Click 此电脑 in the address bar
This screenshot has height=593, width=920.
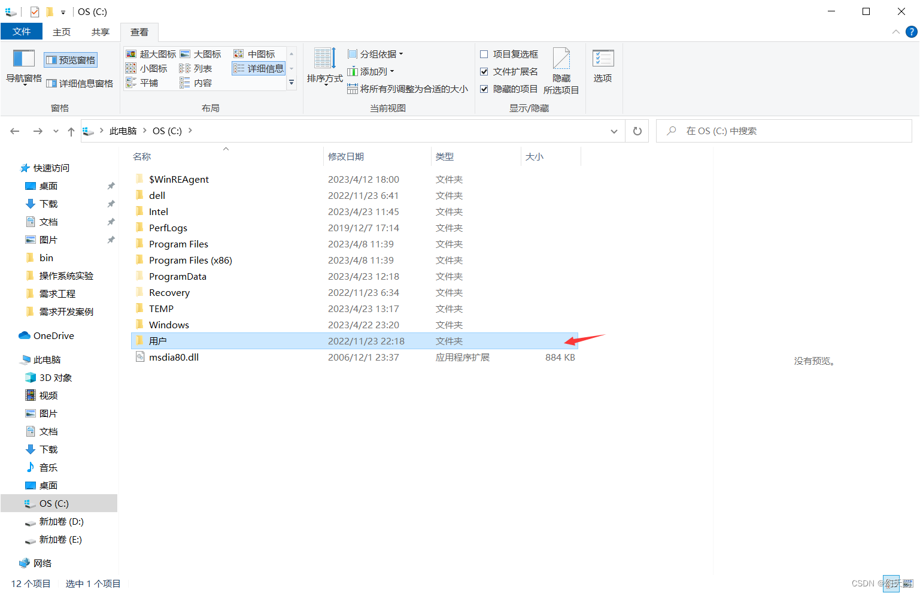point(123,131)
